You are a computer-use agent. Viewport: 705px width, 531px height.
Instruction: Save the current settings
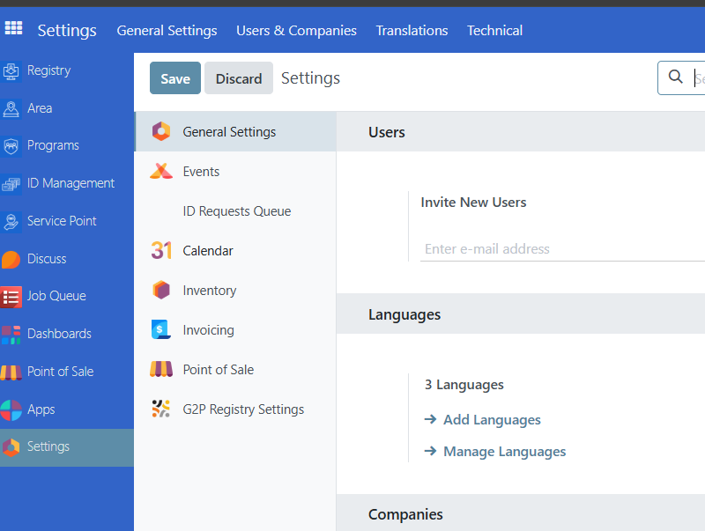(x=174, y=77)
